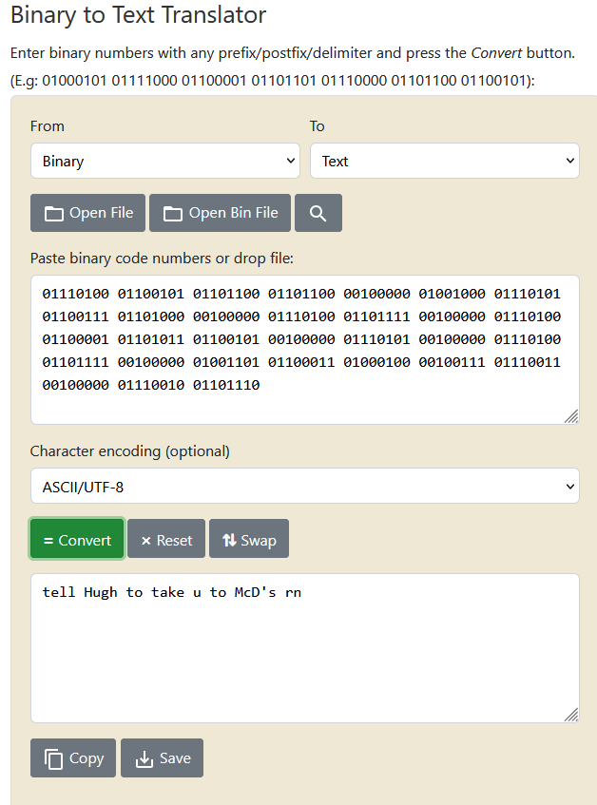This screenshot has width=597, height=805.
Task: Click the green Convert button
Action: [x=77, y=539]
